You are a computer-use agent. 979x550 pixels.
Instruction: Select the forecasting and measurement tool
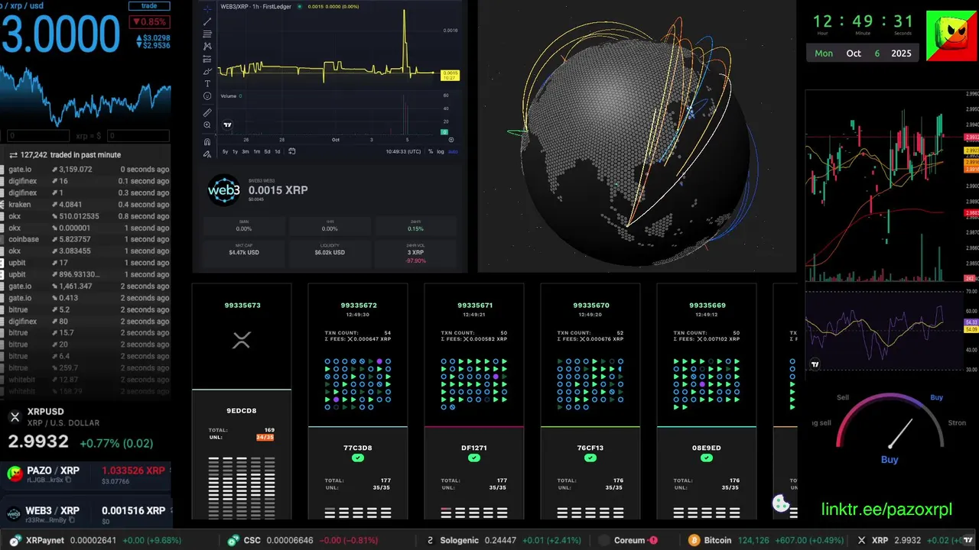click(x=207, y=59)
